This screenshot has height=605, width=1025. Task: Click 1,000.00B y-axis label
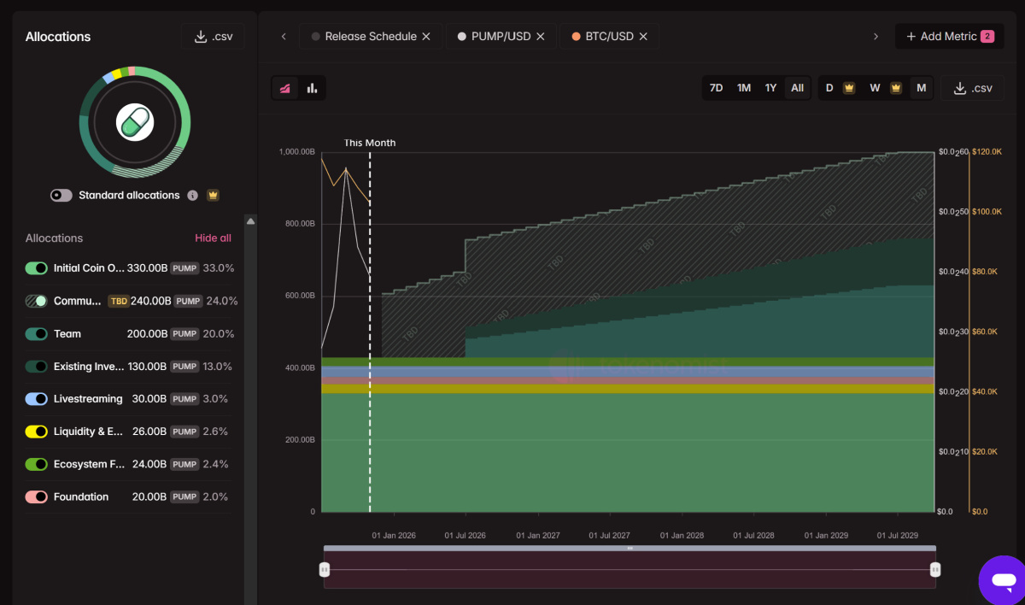click(296, 152)
